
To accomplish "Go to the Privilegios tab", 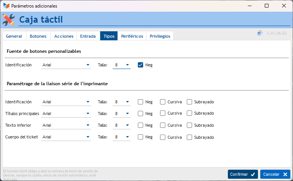I will [160, 36].
